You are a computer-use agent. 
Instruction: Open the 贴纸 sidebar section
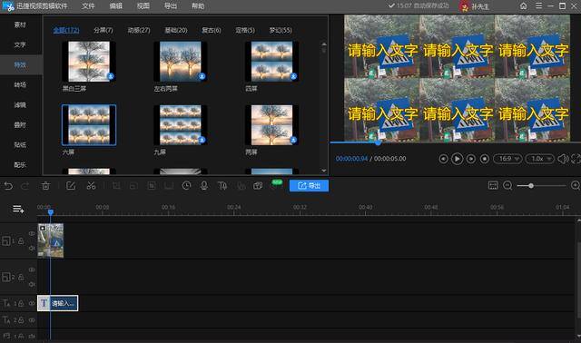pyautogui.click(x=20, y=145)
